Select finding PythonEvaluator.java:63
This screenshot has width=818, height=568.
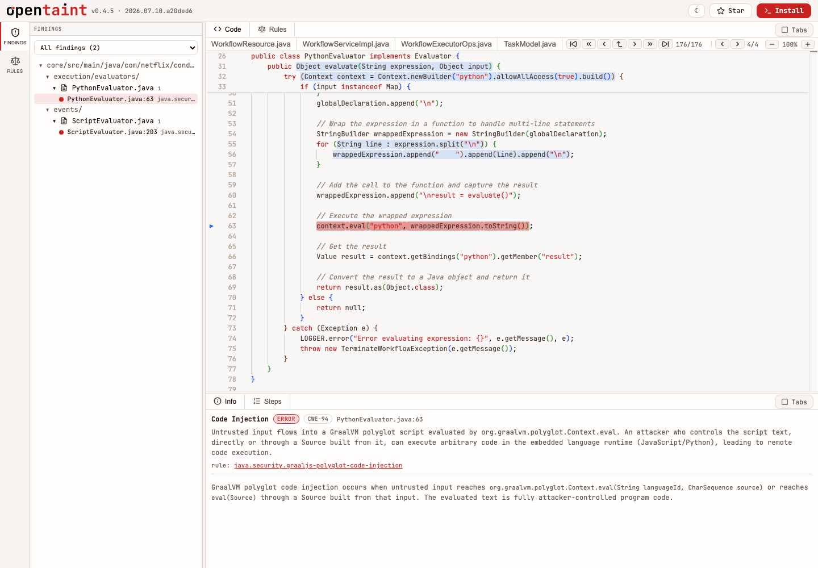(x=116, y=99)
